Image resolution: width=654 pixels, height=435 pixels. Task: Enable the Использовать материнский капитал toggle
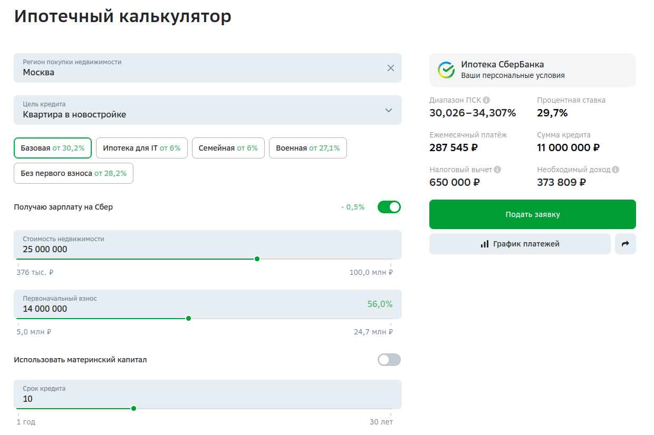pos(389,360)
